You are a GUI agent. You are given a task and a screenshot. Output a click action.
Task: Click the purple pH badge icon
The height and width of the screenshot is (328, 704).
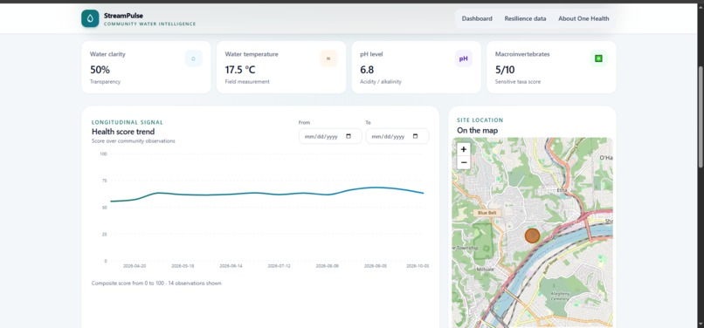point(463,58)
